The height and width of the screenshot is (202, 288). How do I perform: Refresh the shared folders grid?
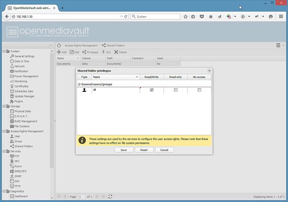[x=110, y=196]
